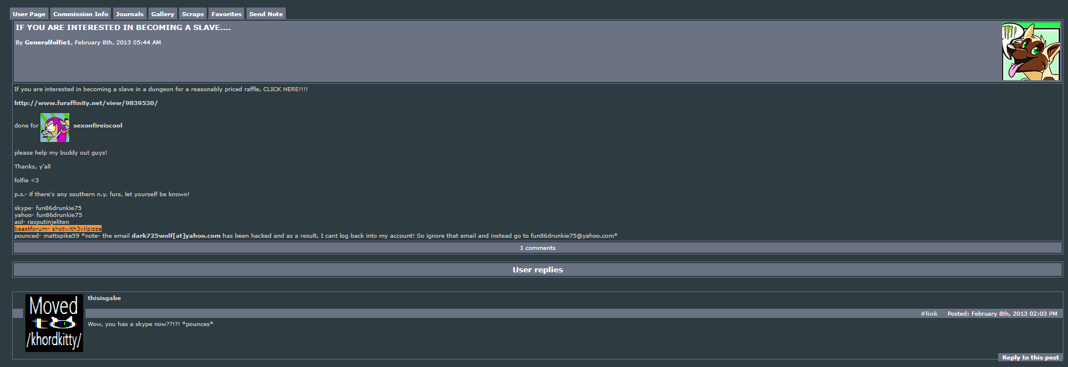Go to the Gallery tab
The image size is (1068, 367).
pyautogui.click(x=163, y=14)
